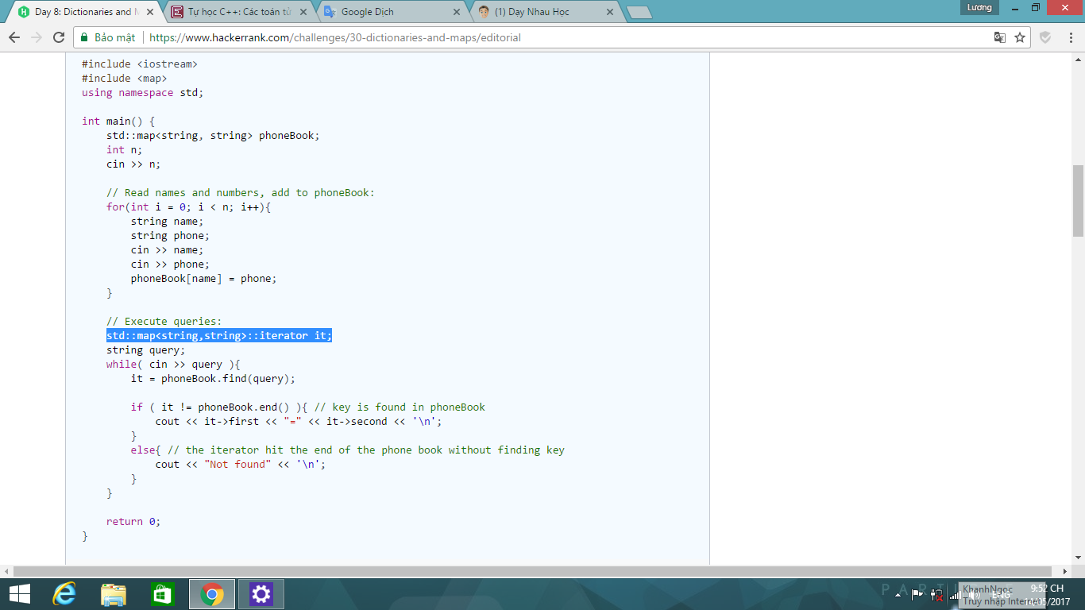Click the horizontal scrollbar right arrow
Screen dimensions: 1085x610
(1065, 571)
